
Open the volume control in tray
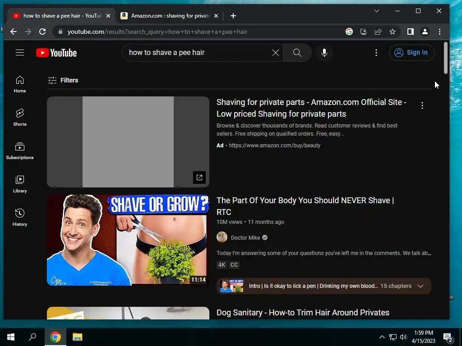pos(404,337)
